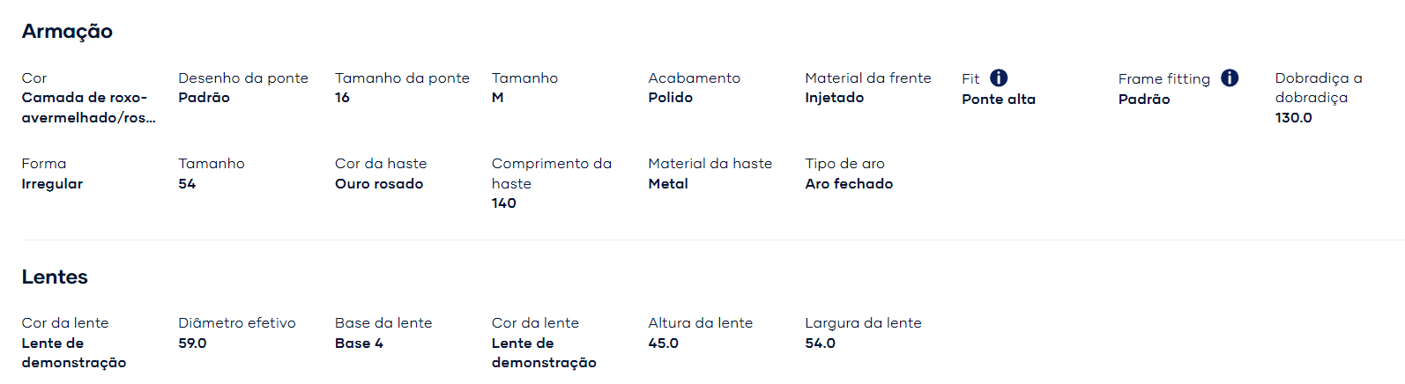Select the Desenho da ponte value Padrão
This screenshot has height=384, width=1405.
tap(204, 98)
